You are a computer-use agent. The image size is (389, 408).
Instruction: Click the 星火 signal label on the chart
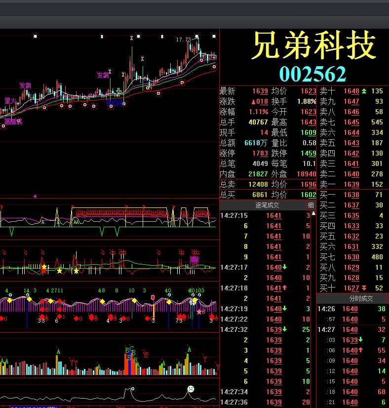coord(10,101)
